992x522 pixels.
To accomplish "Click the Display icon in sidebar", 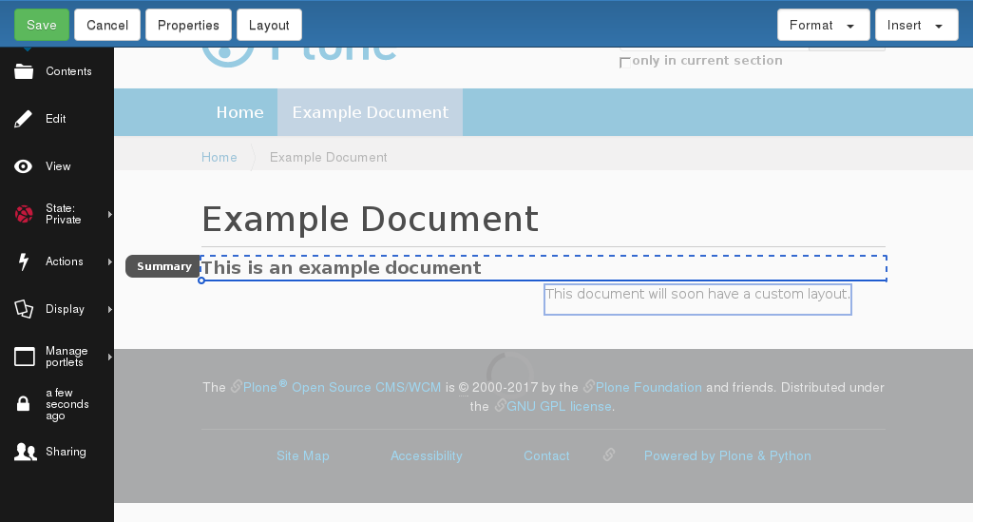I will (24, 309).
